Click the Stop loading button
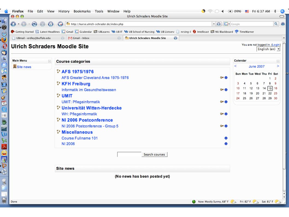This screenshot has width=289, height=217. point(43,24)
